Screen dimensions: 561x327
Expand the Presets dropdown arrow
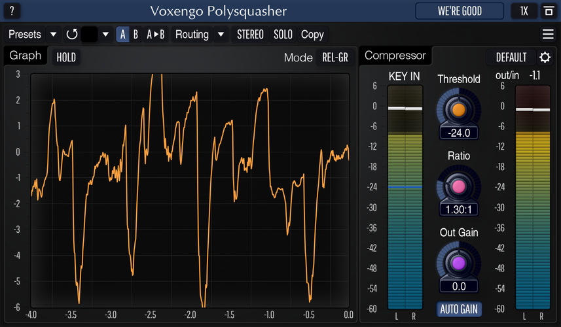53,34
